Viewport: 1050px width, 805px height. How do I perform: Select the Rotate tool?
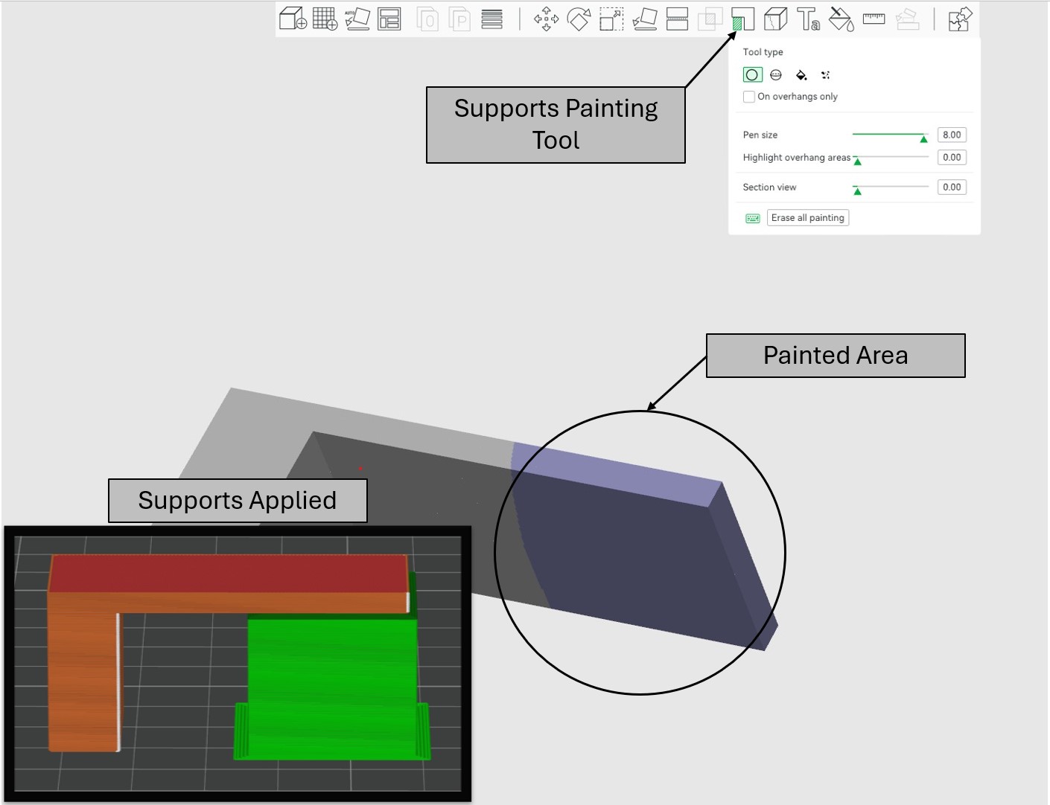point(579,19)
